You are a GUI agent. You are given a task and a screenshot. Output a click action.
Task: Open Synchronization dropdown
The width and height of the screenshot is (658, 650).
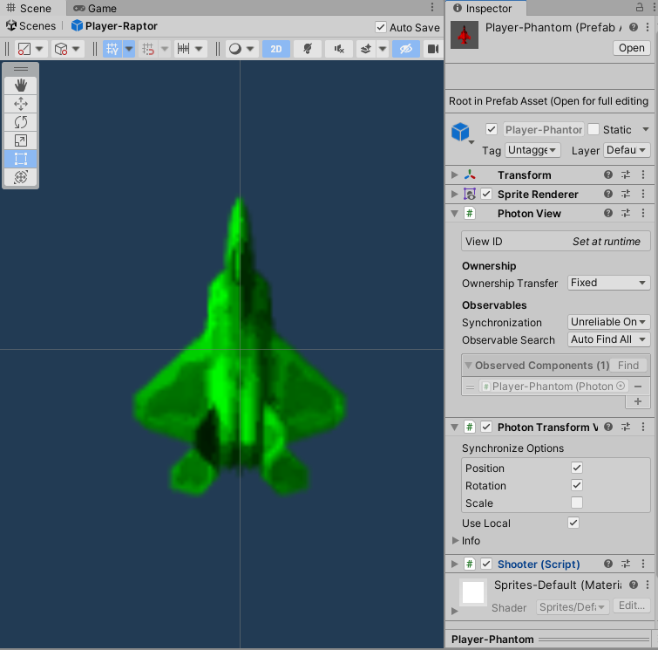point(608,322)
